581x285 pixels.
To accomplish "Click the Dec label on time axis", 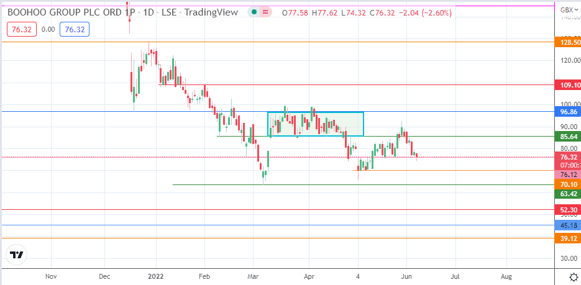I will click(104, 276).
